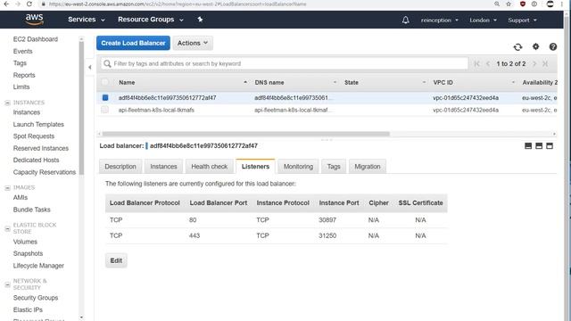Collapse the INSTANCES sidebar section
The height and width of the screenshot is (321, 571).
pos(7,103)
